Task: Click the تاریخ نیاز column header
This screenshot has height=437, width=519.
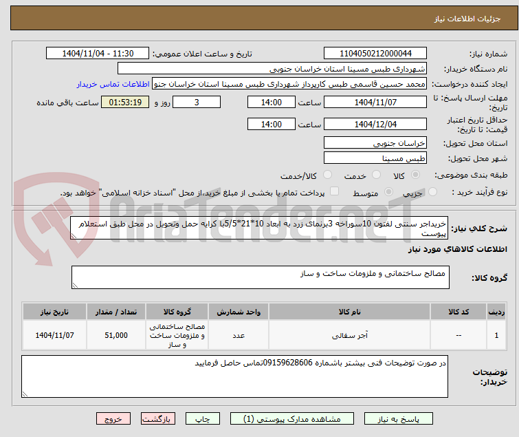Action: (54, 312)
